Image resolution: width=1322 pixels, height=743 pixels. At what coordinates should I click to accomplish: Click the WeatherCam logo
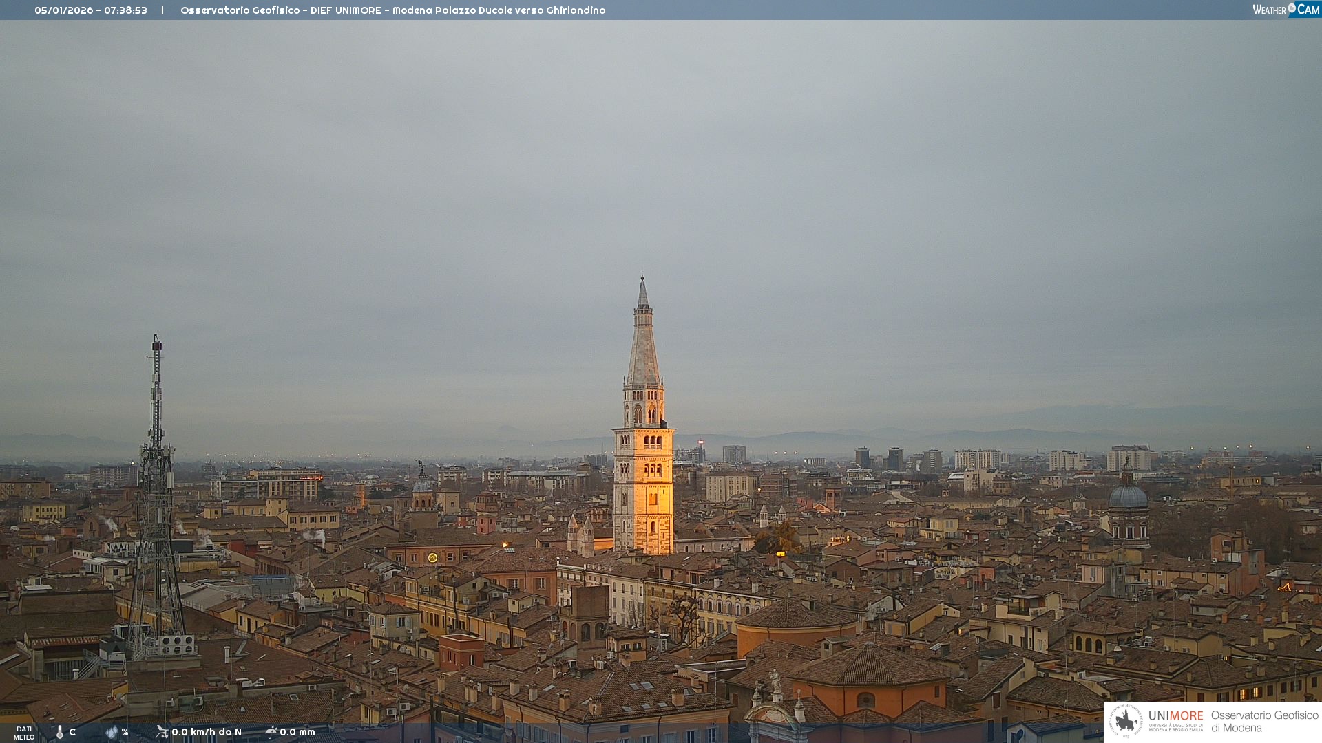click(x=1286, y=10)
